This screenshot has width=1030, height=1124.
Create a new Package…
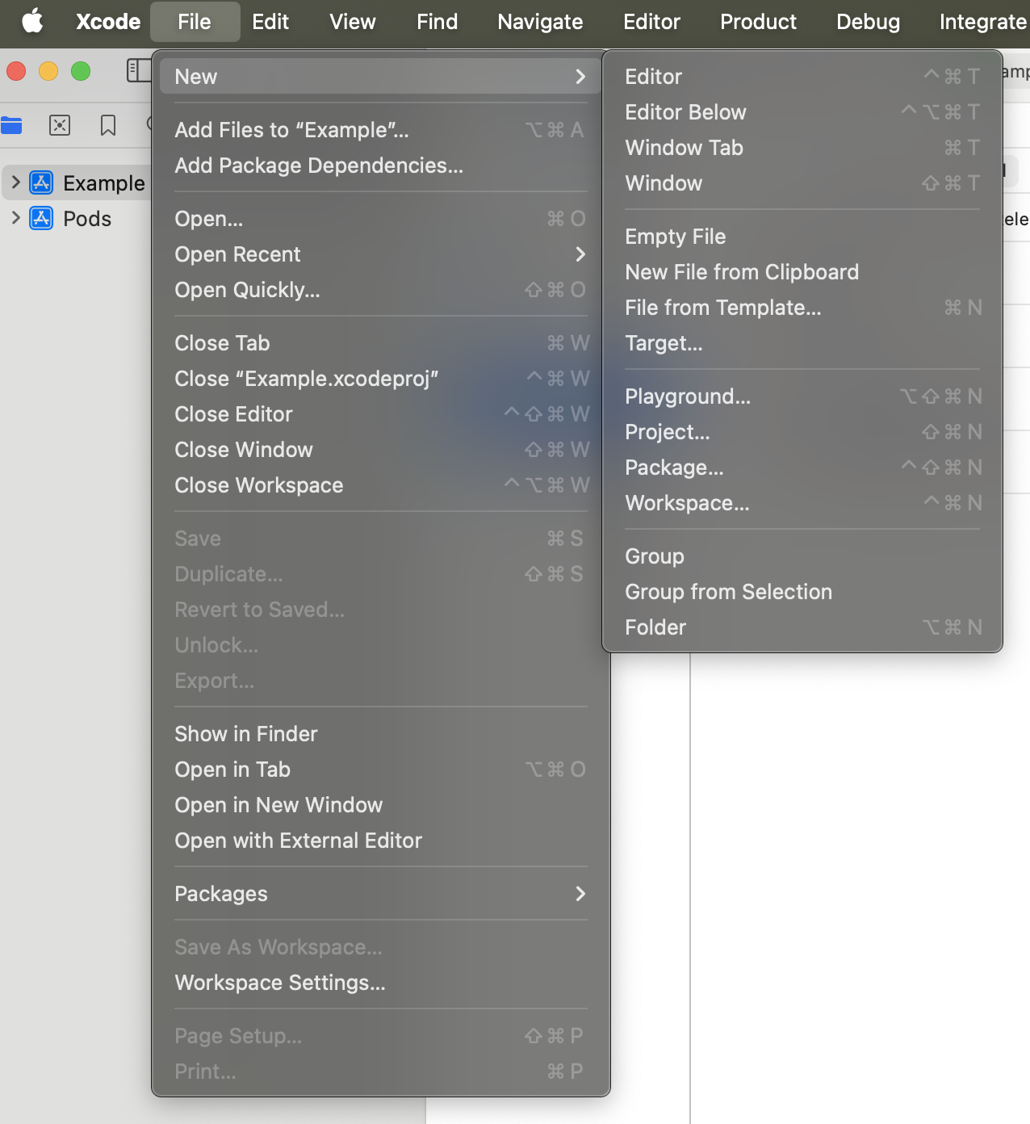(802, 468)
